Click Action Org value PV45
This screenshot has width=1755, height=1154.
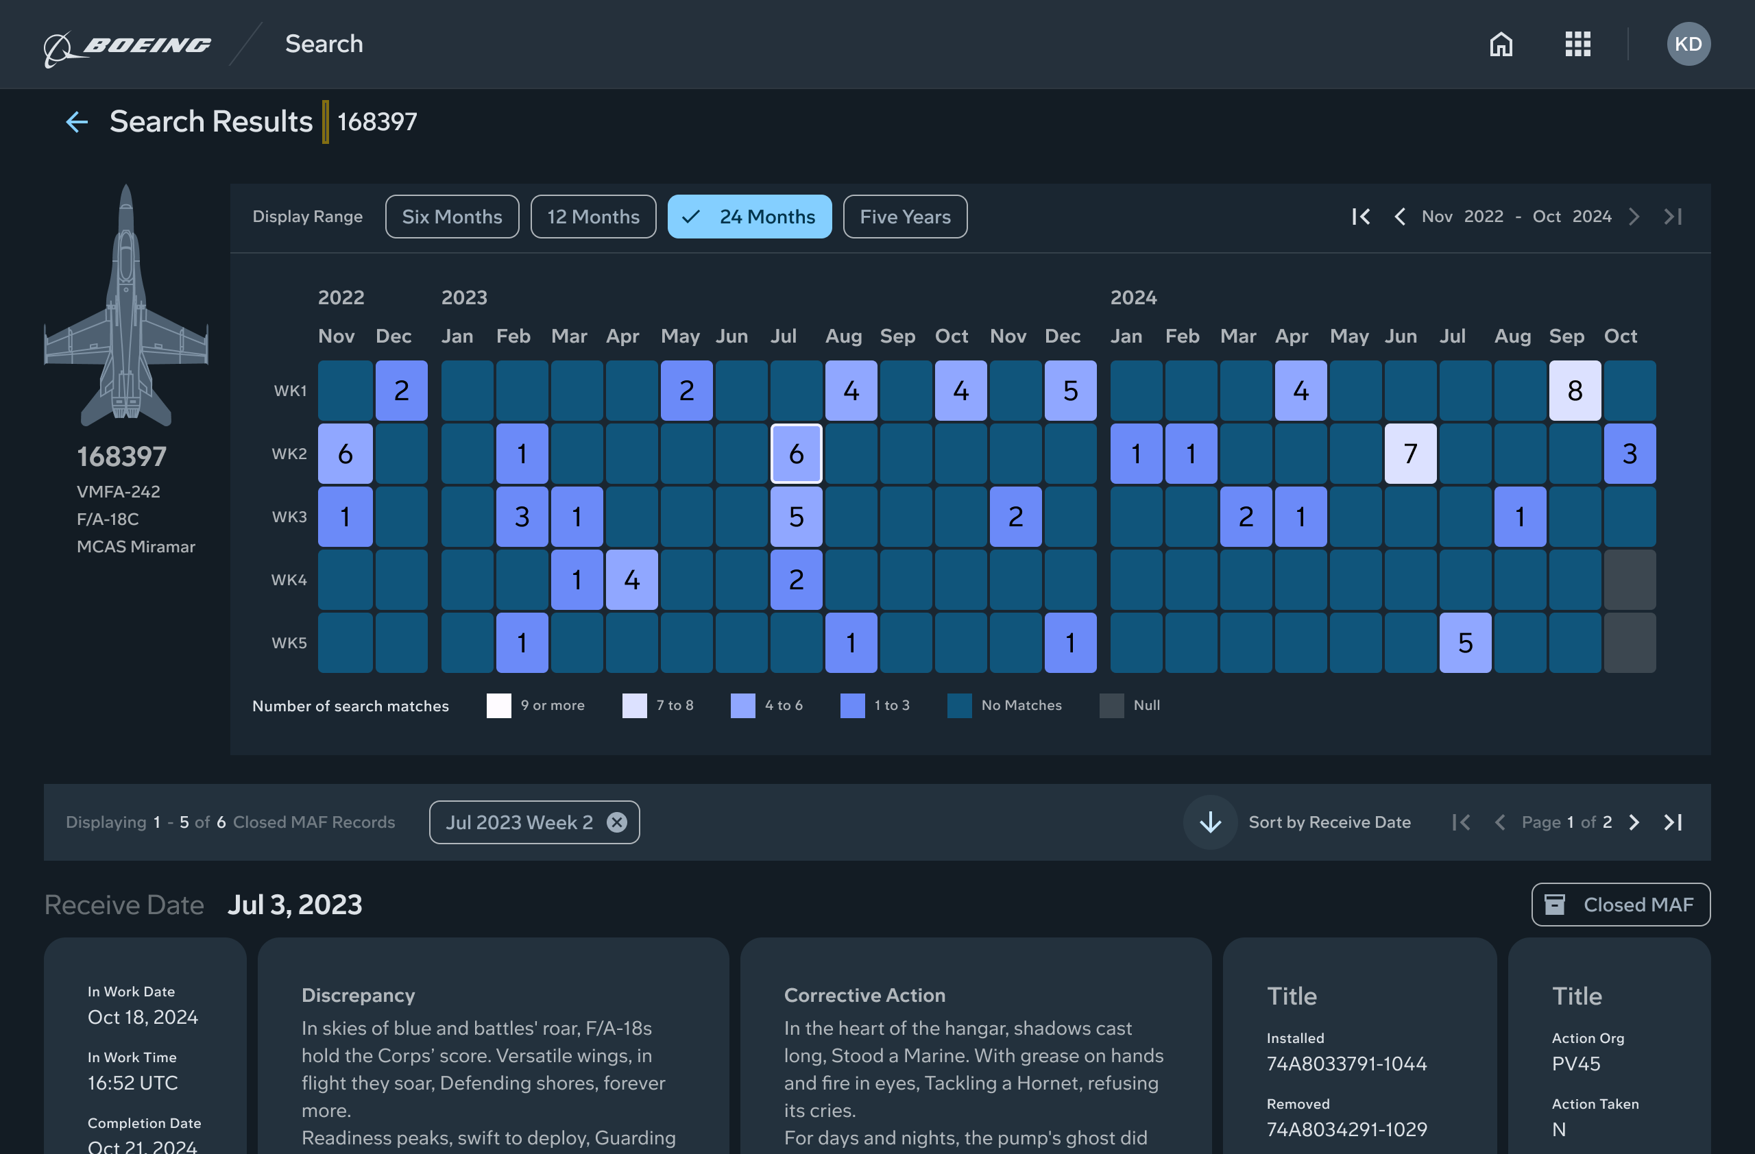pyautogui.click(x=1576, y=1064)
